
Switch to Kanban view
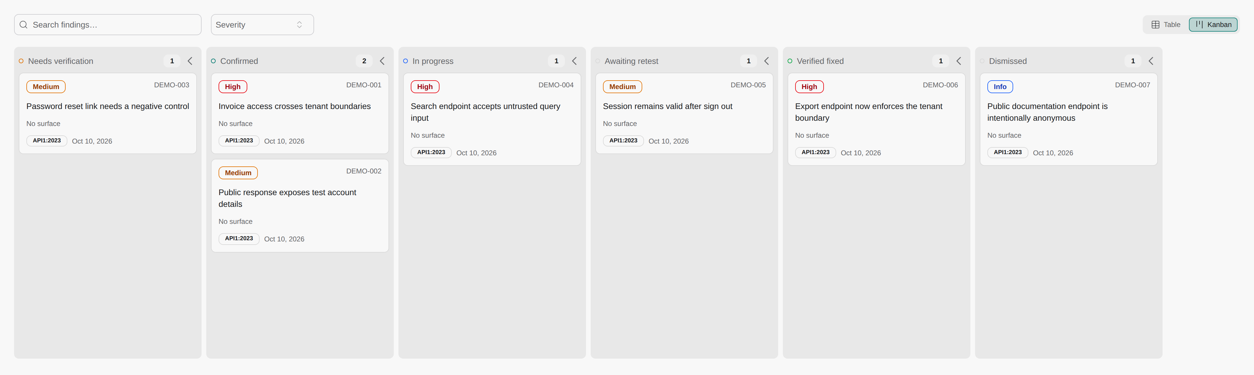1213,25
